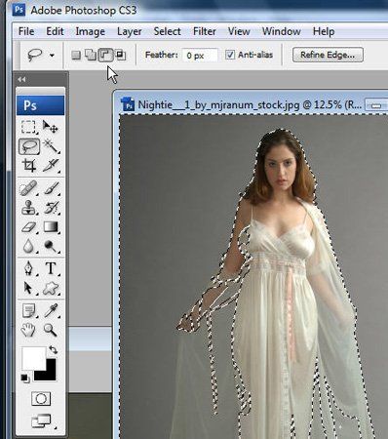
Task: Select the Magic Wand tool
Action: pyautogui.click(x=51, y=146)
